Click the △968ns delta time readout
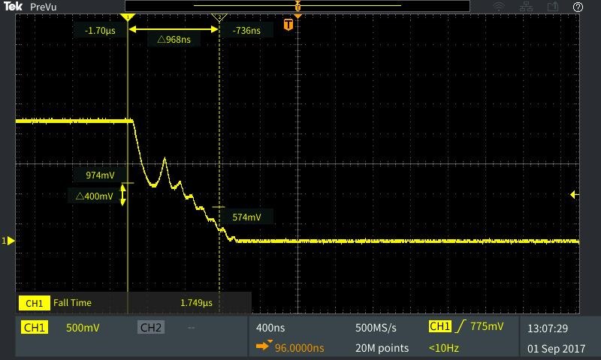The image size is (601, 360). [174, 40]
